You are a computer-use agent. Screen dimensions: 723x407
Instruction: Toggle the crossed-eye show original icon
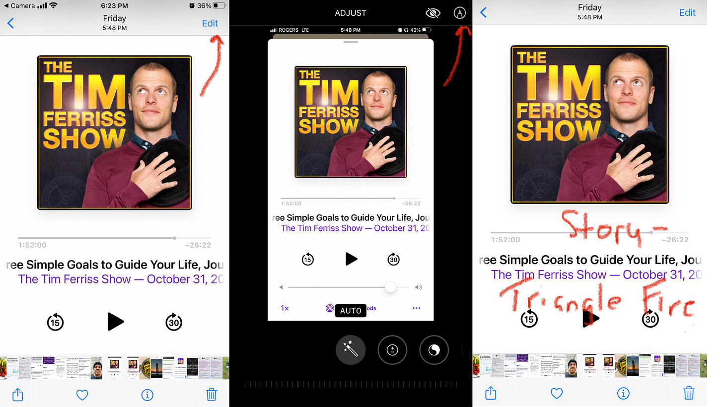(433, 13)
